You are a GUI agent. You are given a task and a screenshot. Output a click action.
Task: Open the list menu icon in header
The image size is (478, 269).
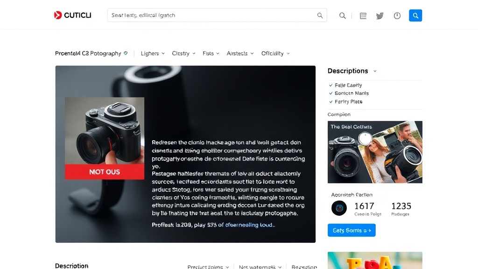363,16
